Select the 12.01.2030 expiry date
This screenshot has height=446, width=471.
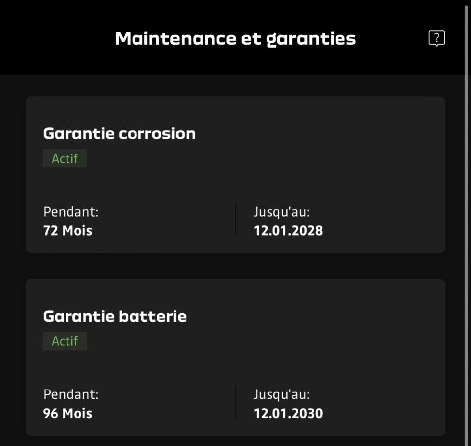(x=288, y=413)
